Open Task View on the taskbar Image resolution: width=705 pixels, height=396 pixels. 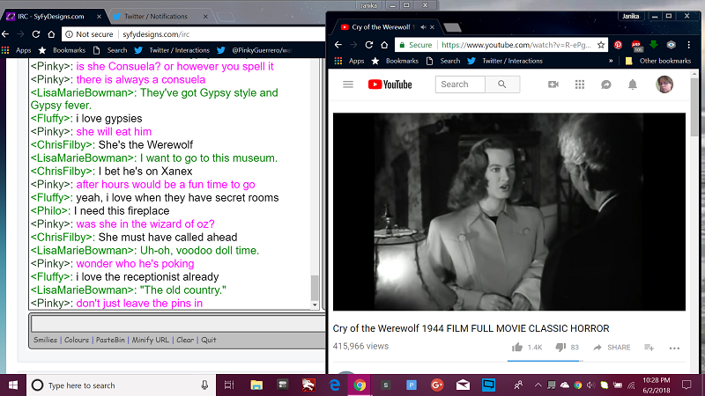229,385
